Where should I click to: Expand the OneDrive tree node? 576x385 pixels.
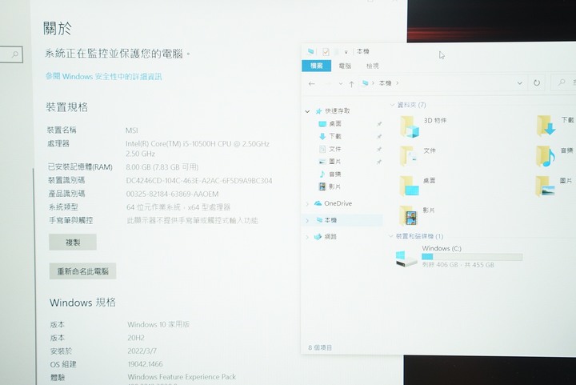point(307,203)
